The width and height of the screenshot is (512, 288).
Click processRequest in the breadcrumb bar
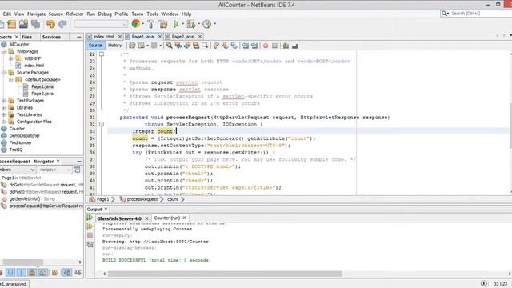coord(142,199)
